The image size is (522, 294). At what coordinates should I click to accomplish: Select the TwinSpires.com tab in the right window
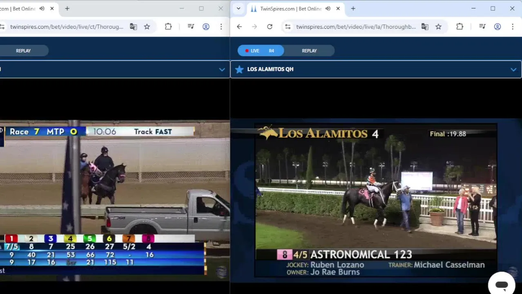(x=290, y=9)
